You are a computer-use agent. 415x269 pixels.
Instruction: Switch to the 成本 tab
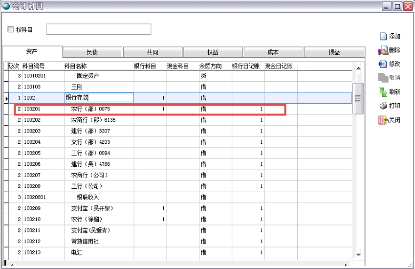tap(273, 52)
